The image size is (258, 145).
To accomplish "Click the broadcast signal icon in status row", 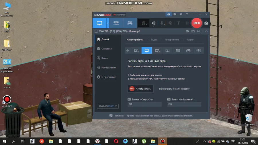I will pos(199,31).
